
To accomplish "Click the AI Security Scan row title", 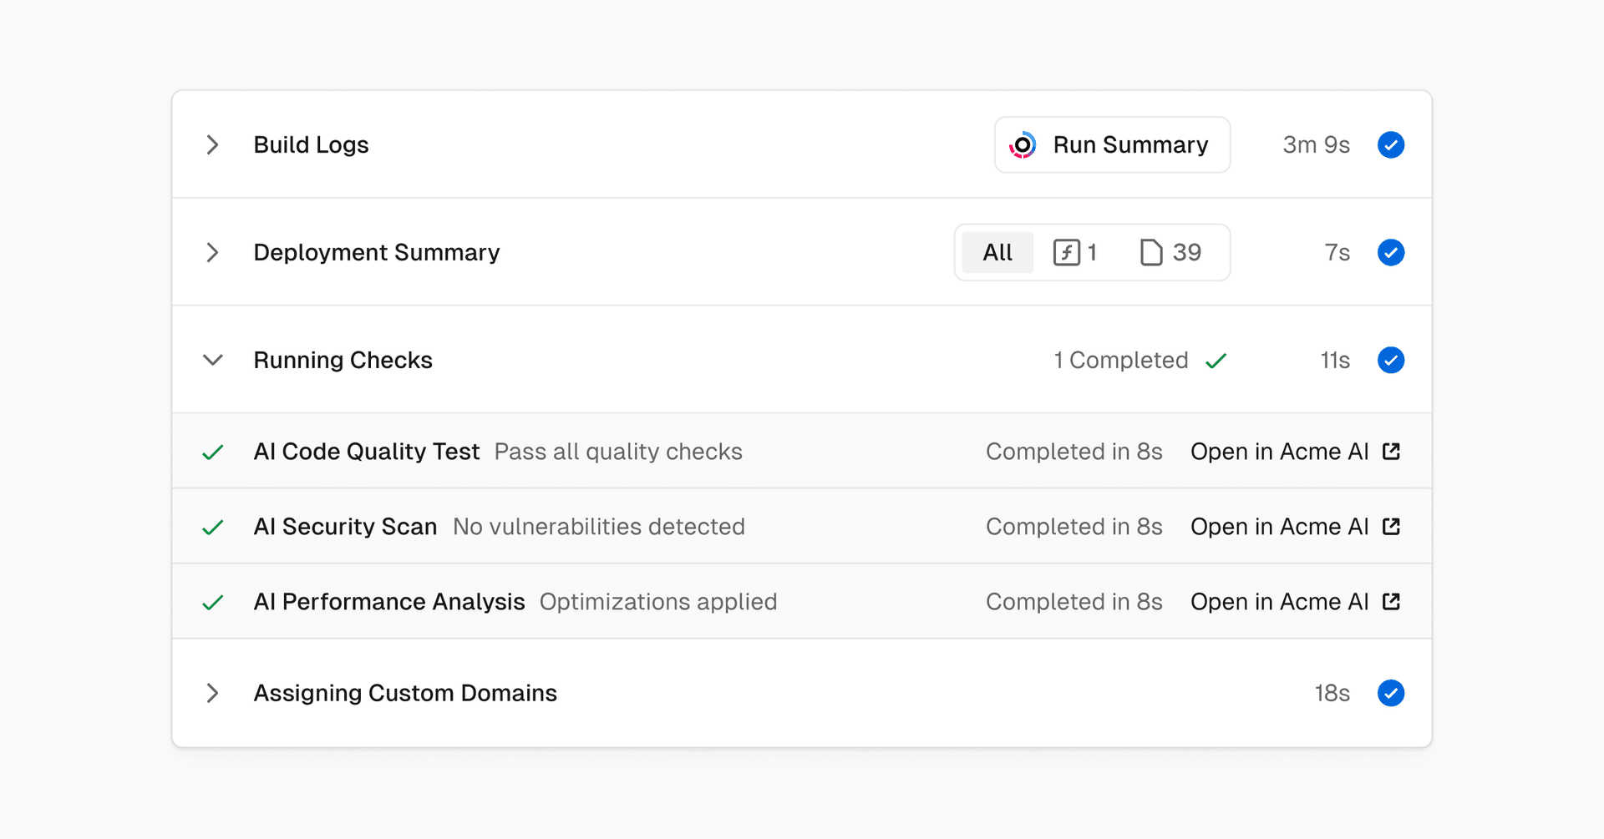I will pos(345,527).
